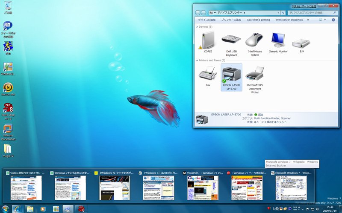Image resolution: width=342 pixels, height=213 pixels.
Task: Select Microsoft XPS Document Writer
Action: [254, 79]
